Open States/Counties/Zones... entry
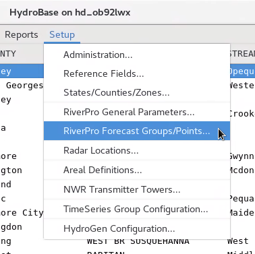The width and height of the screenshot is (255, 254). pos(137,92)
